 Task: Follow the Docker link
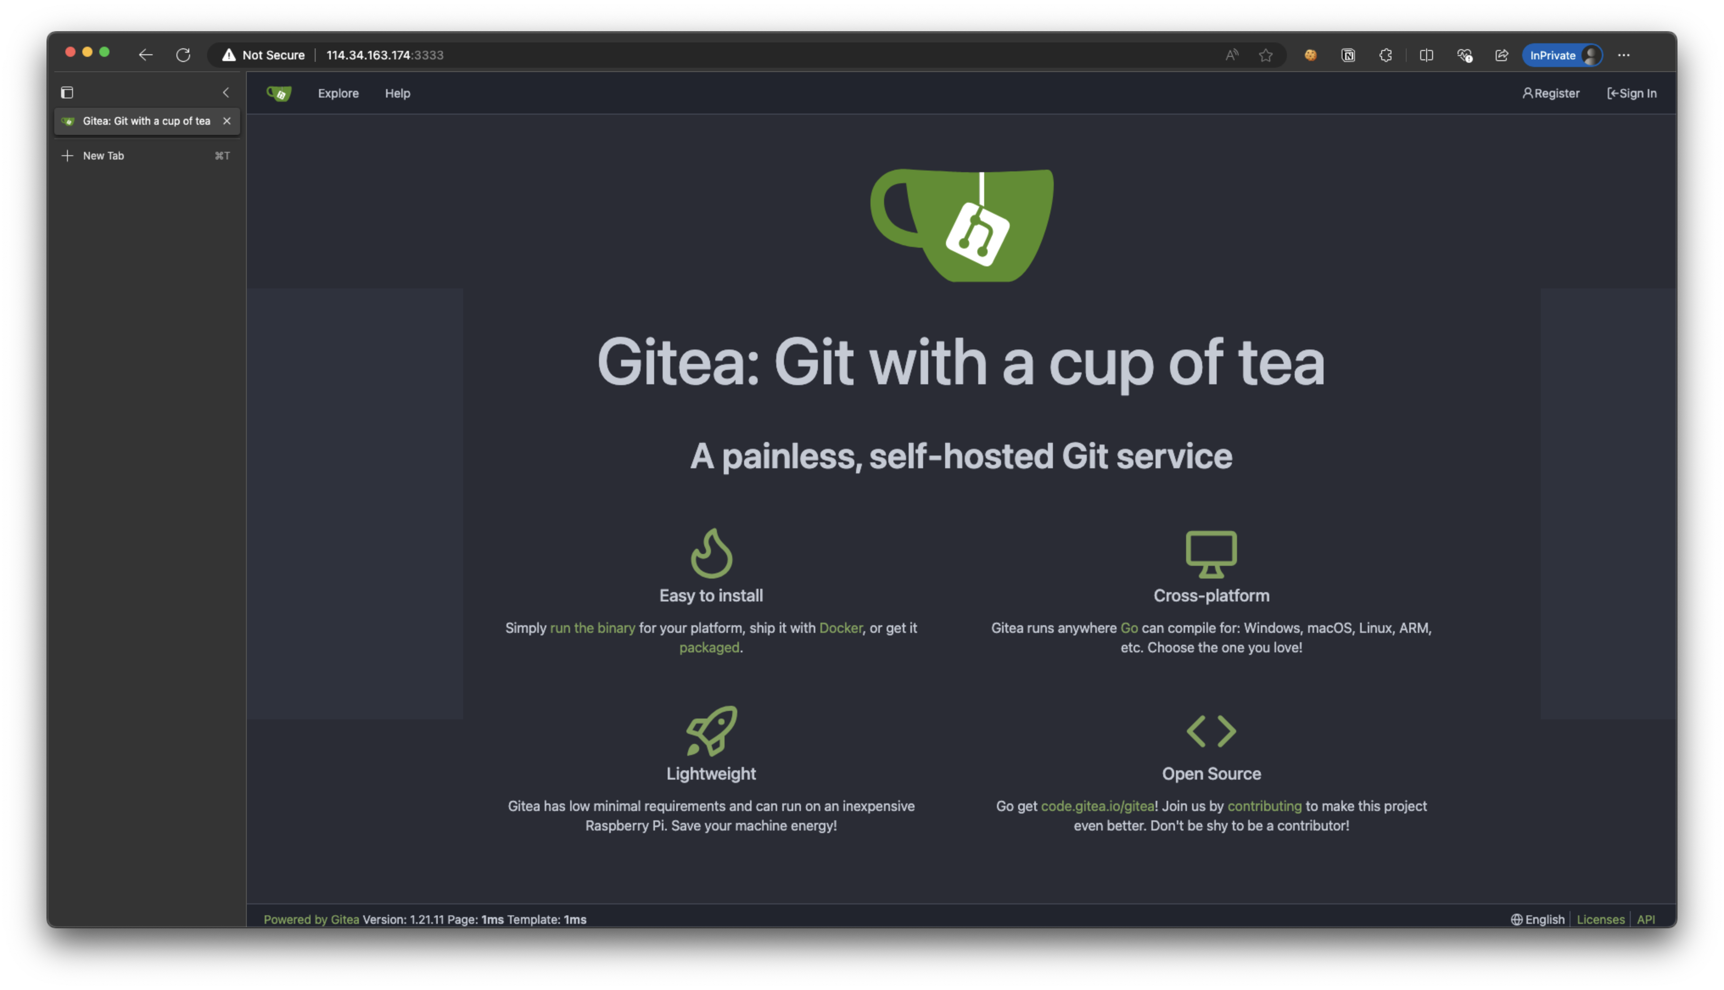[x=840, y=628]
